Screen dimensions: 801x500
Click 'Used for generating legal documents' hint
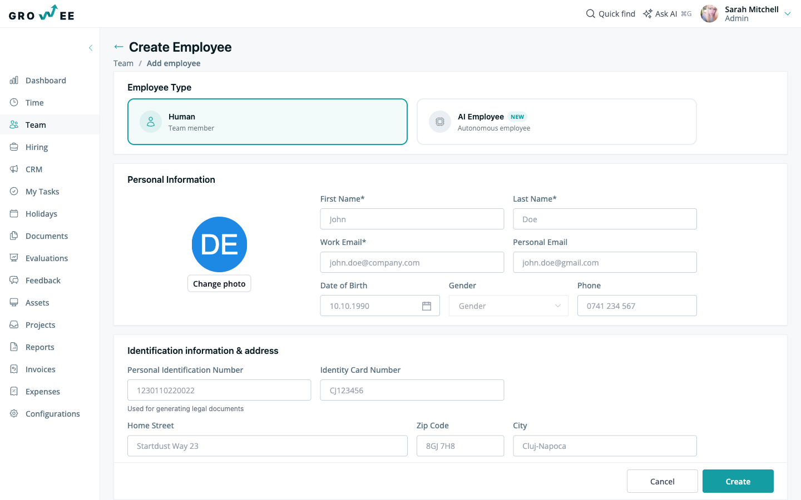[186, 409]
